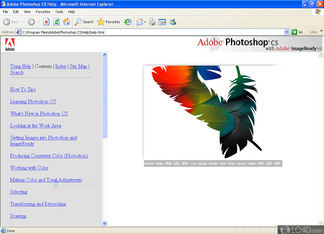Click the Stop loading icon

pos(46,22)
